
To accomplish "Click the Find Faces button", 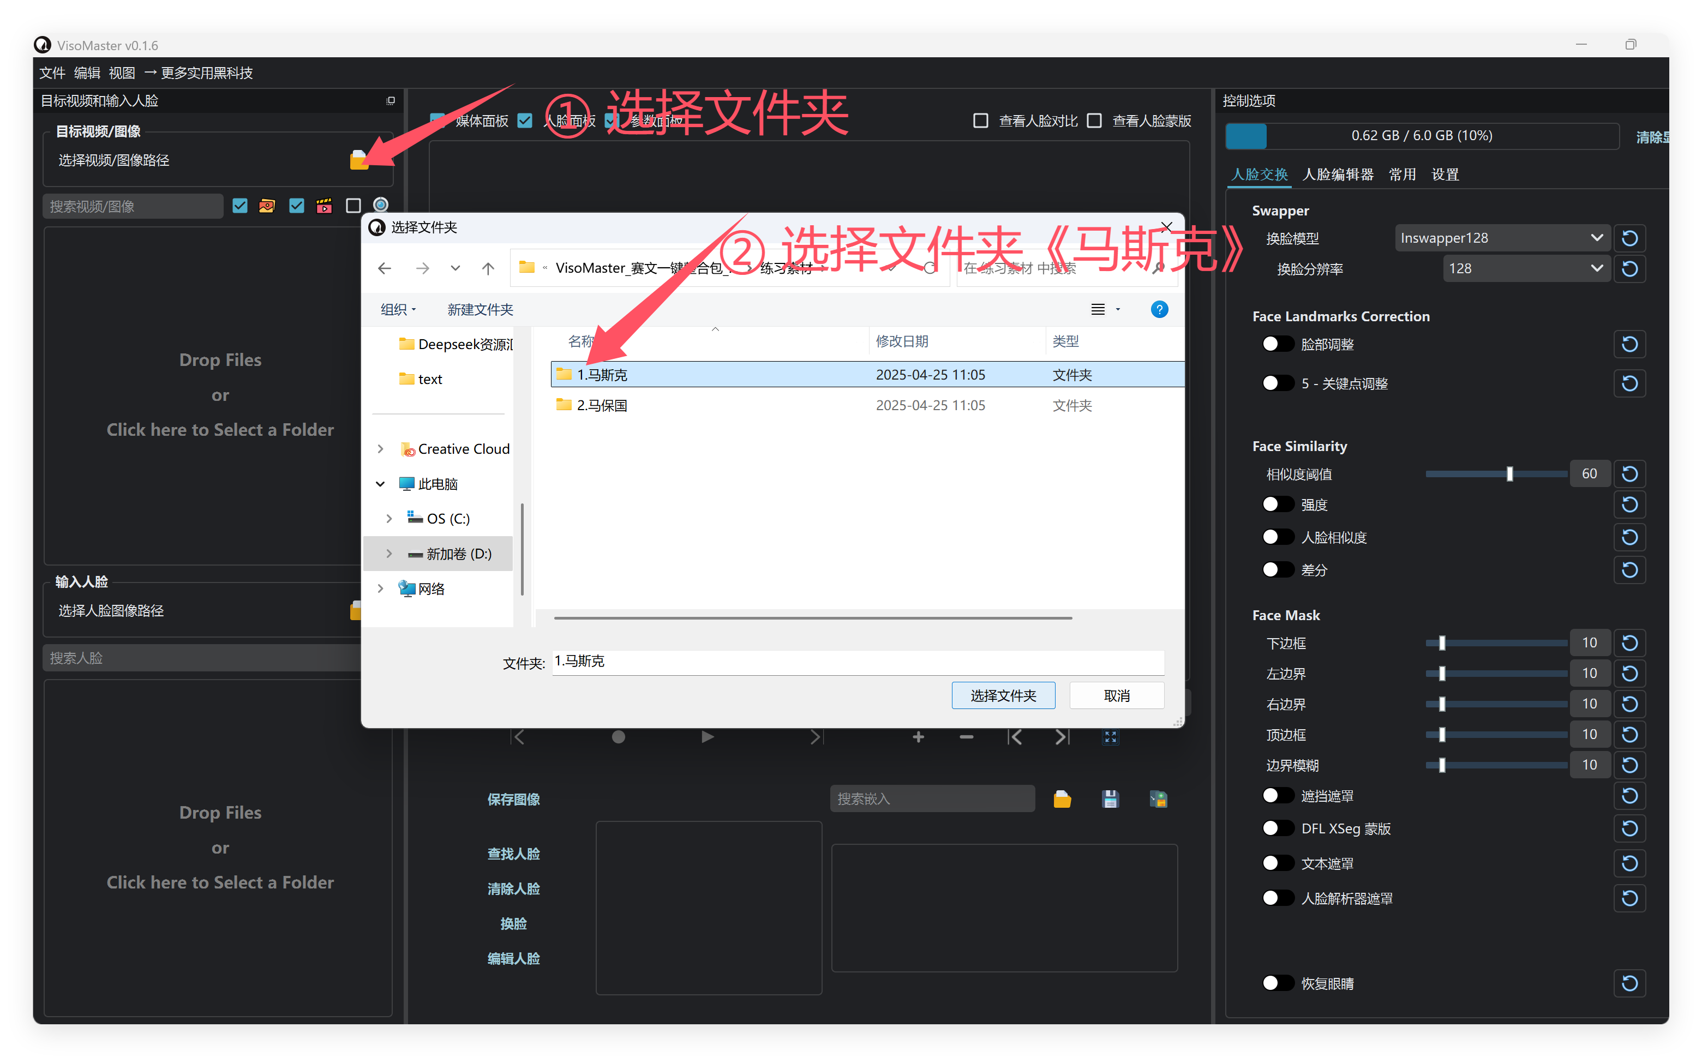I will click(513, 854).
